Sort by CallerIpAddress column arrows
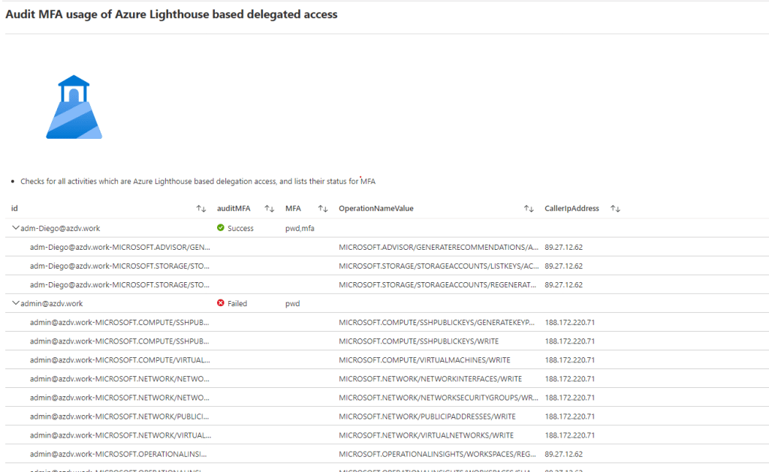The width and height of the screenshot is (769, 472). click(615, 209)
